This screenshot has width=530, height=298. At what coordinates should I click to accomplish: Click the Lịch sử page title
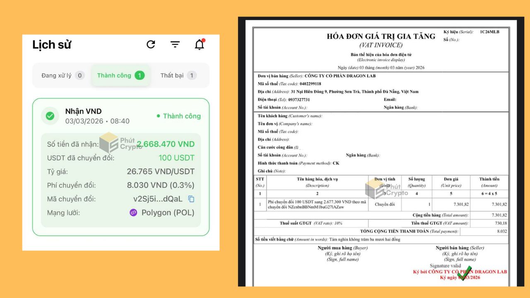click(52, 45)
